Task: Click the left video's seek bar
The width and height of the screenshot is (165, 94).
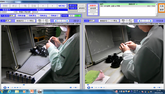Action: point(40,85)
